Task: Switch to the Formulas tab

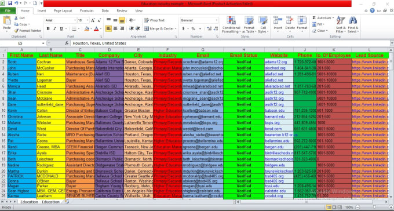Action: (x=87, y=11)
